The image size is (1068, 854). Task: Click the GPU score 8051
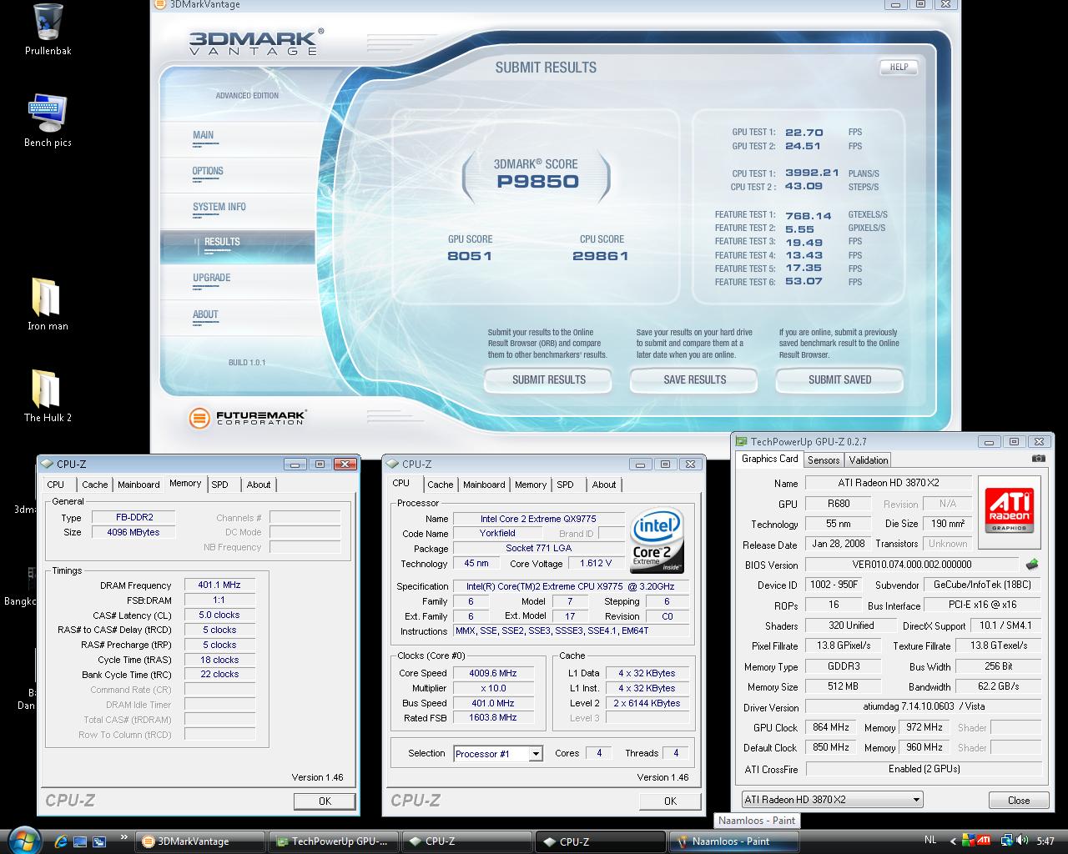coord(470,256)
